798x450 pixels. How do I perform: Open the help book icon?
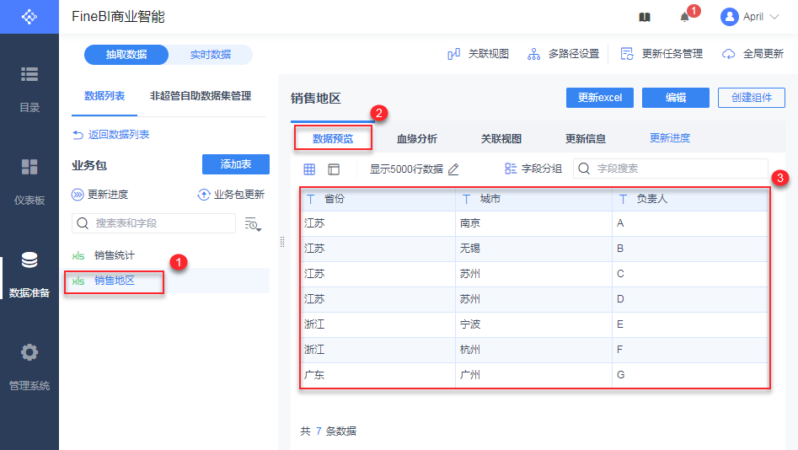(x=645, y=17)
